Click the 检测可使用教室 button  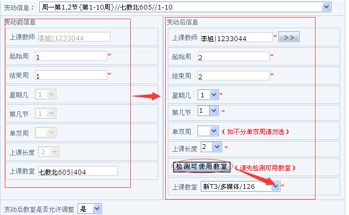(x=201, y=167)
